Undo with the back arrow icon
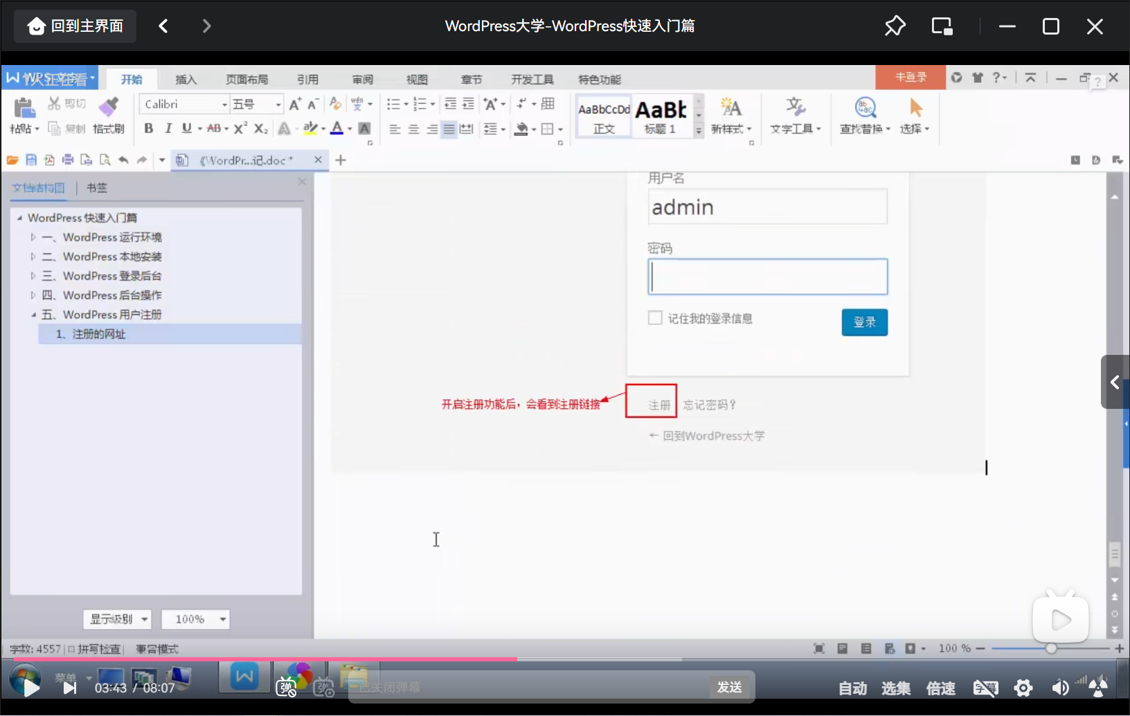1130x716 pixels. [123, 160]
